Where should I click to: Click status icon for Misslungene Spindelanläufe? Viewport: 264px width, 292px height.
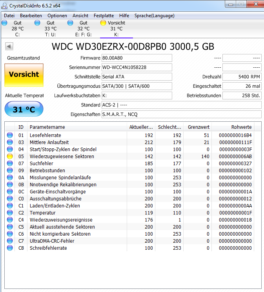[10, 177]
